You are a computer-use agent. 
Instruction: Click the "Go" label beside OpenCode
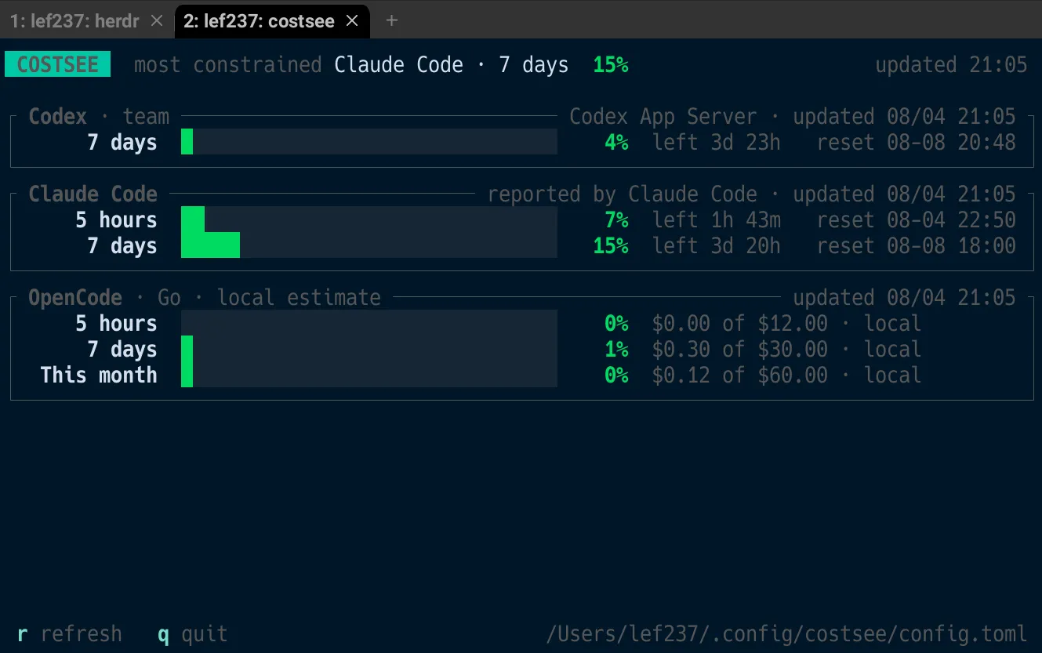(169, 298)
